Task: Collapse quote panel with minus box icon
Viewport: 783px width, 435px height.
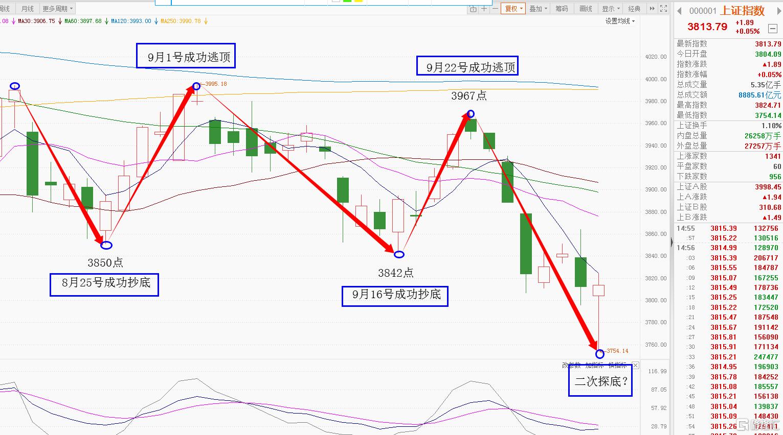Action: [x=772, y=29]
